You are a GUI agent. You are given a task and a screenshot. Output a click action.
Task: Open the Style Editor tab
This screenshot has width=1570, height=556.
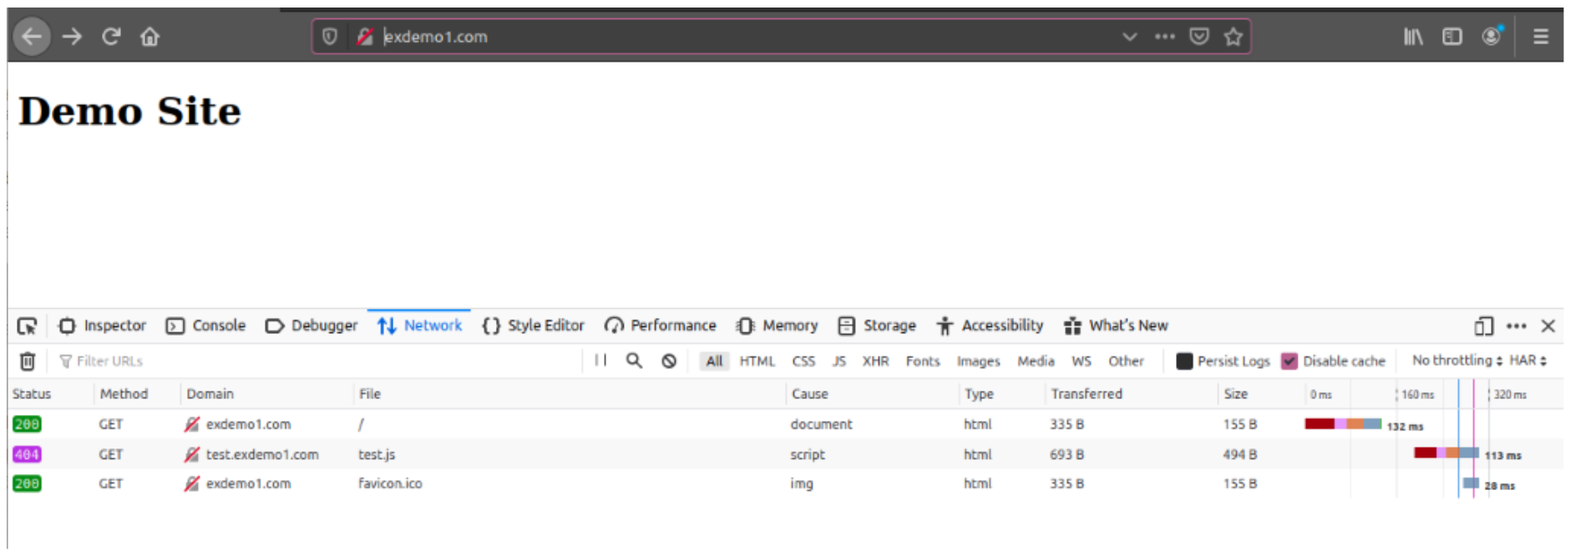pos(534,326)
